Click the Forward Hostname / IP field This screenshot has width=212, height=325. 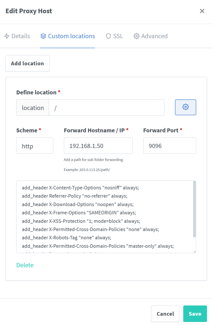98,146
